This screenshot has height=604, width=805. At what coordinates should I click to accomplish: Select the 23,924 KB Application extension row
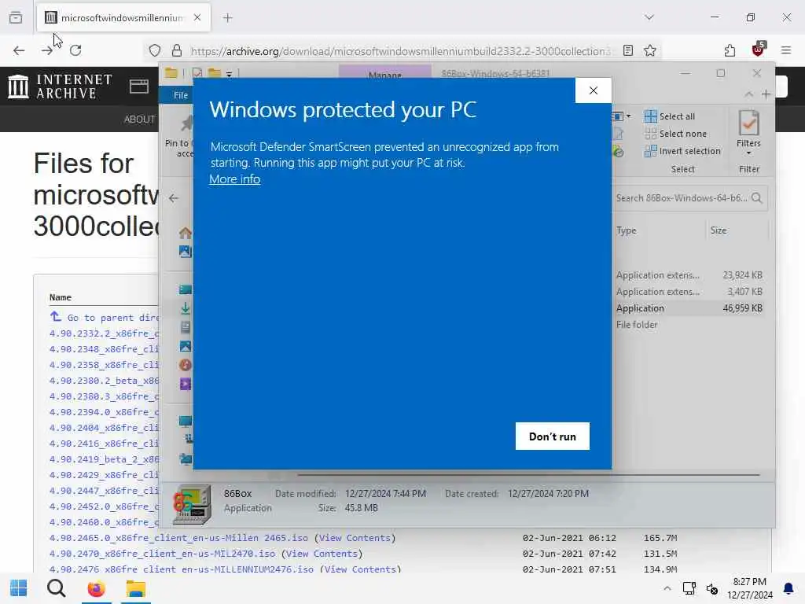(689, 275)
